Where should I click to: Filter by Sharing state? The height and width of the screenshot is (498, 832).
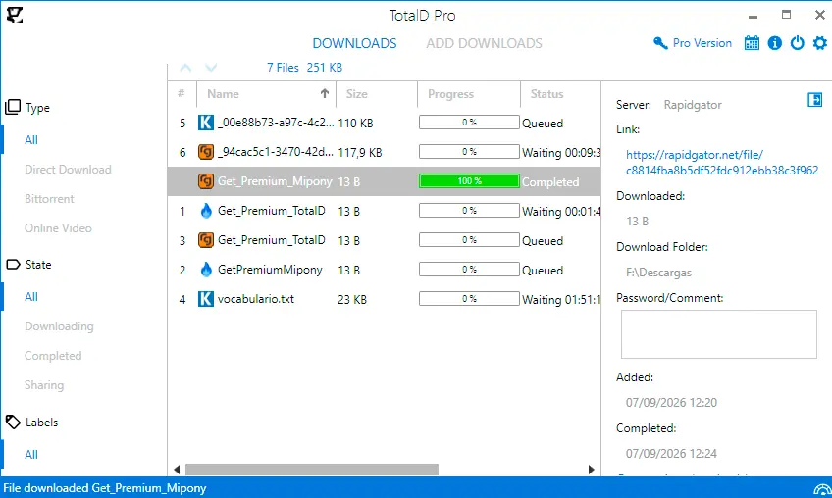coord(44,385)
